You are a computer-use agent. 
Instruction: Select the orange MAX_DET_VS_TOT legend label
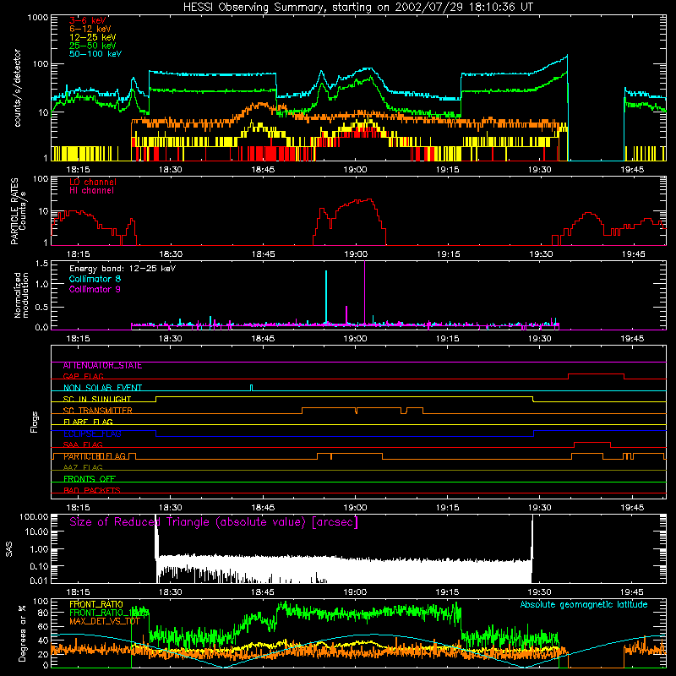click(105, 621)
